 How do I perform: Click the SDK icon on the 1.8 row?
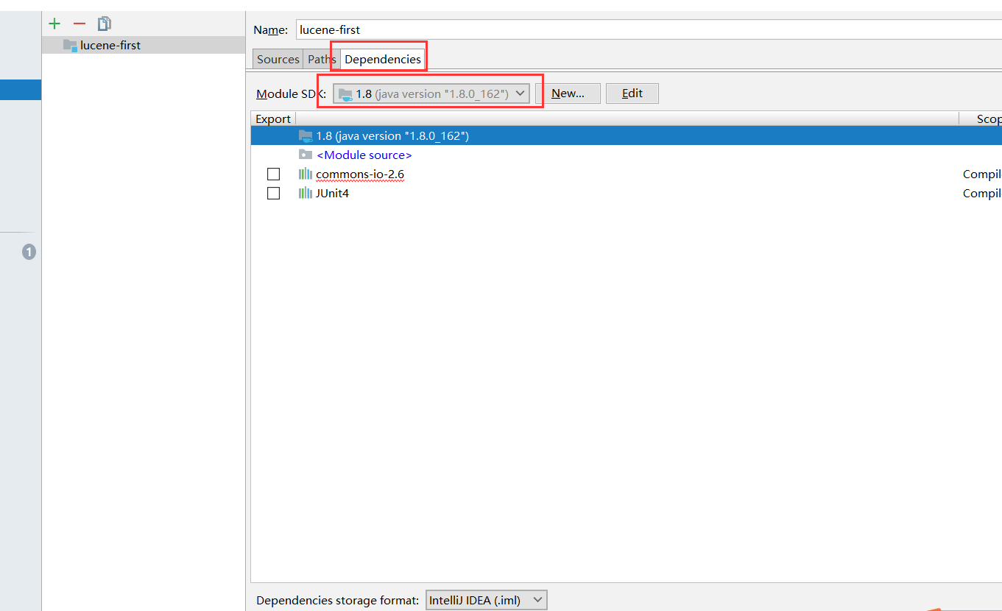(306, 135)
